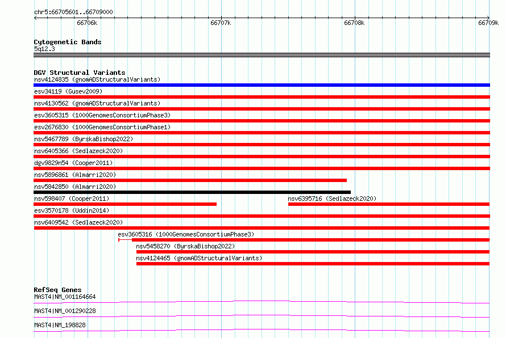This screenshot has width=506, height=338.
Task: Select nsv5842850 (Almarri2020) label
Action: click(x=75, y=187)
